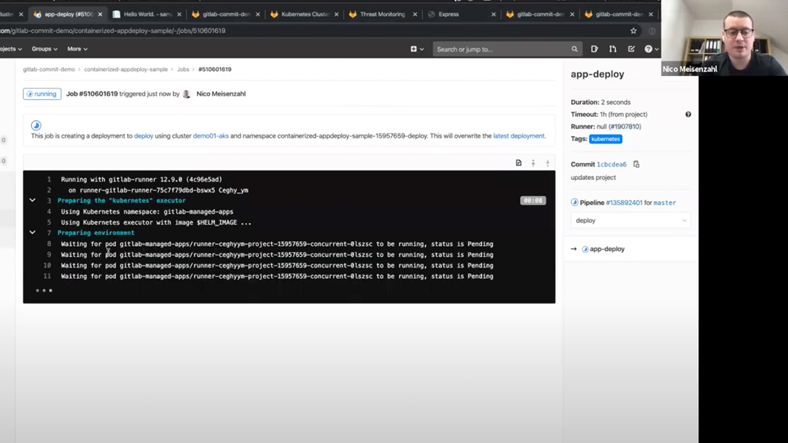Switch to the Threat Monitoring tab
Screen dimensions: 788x443
382,14
